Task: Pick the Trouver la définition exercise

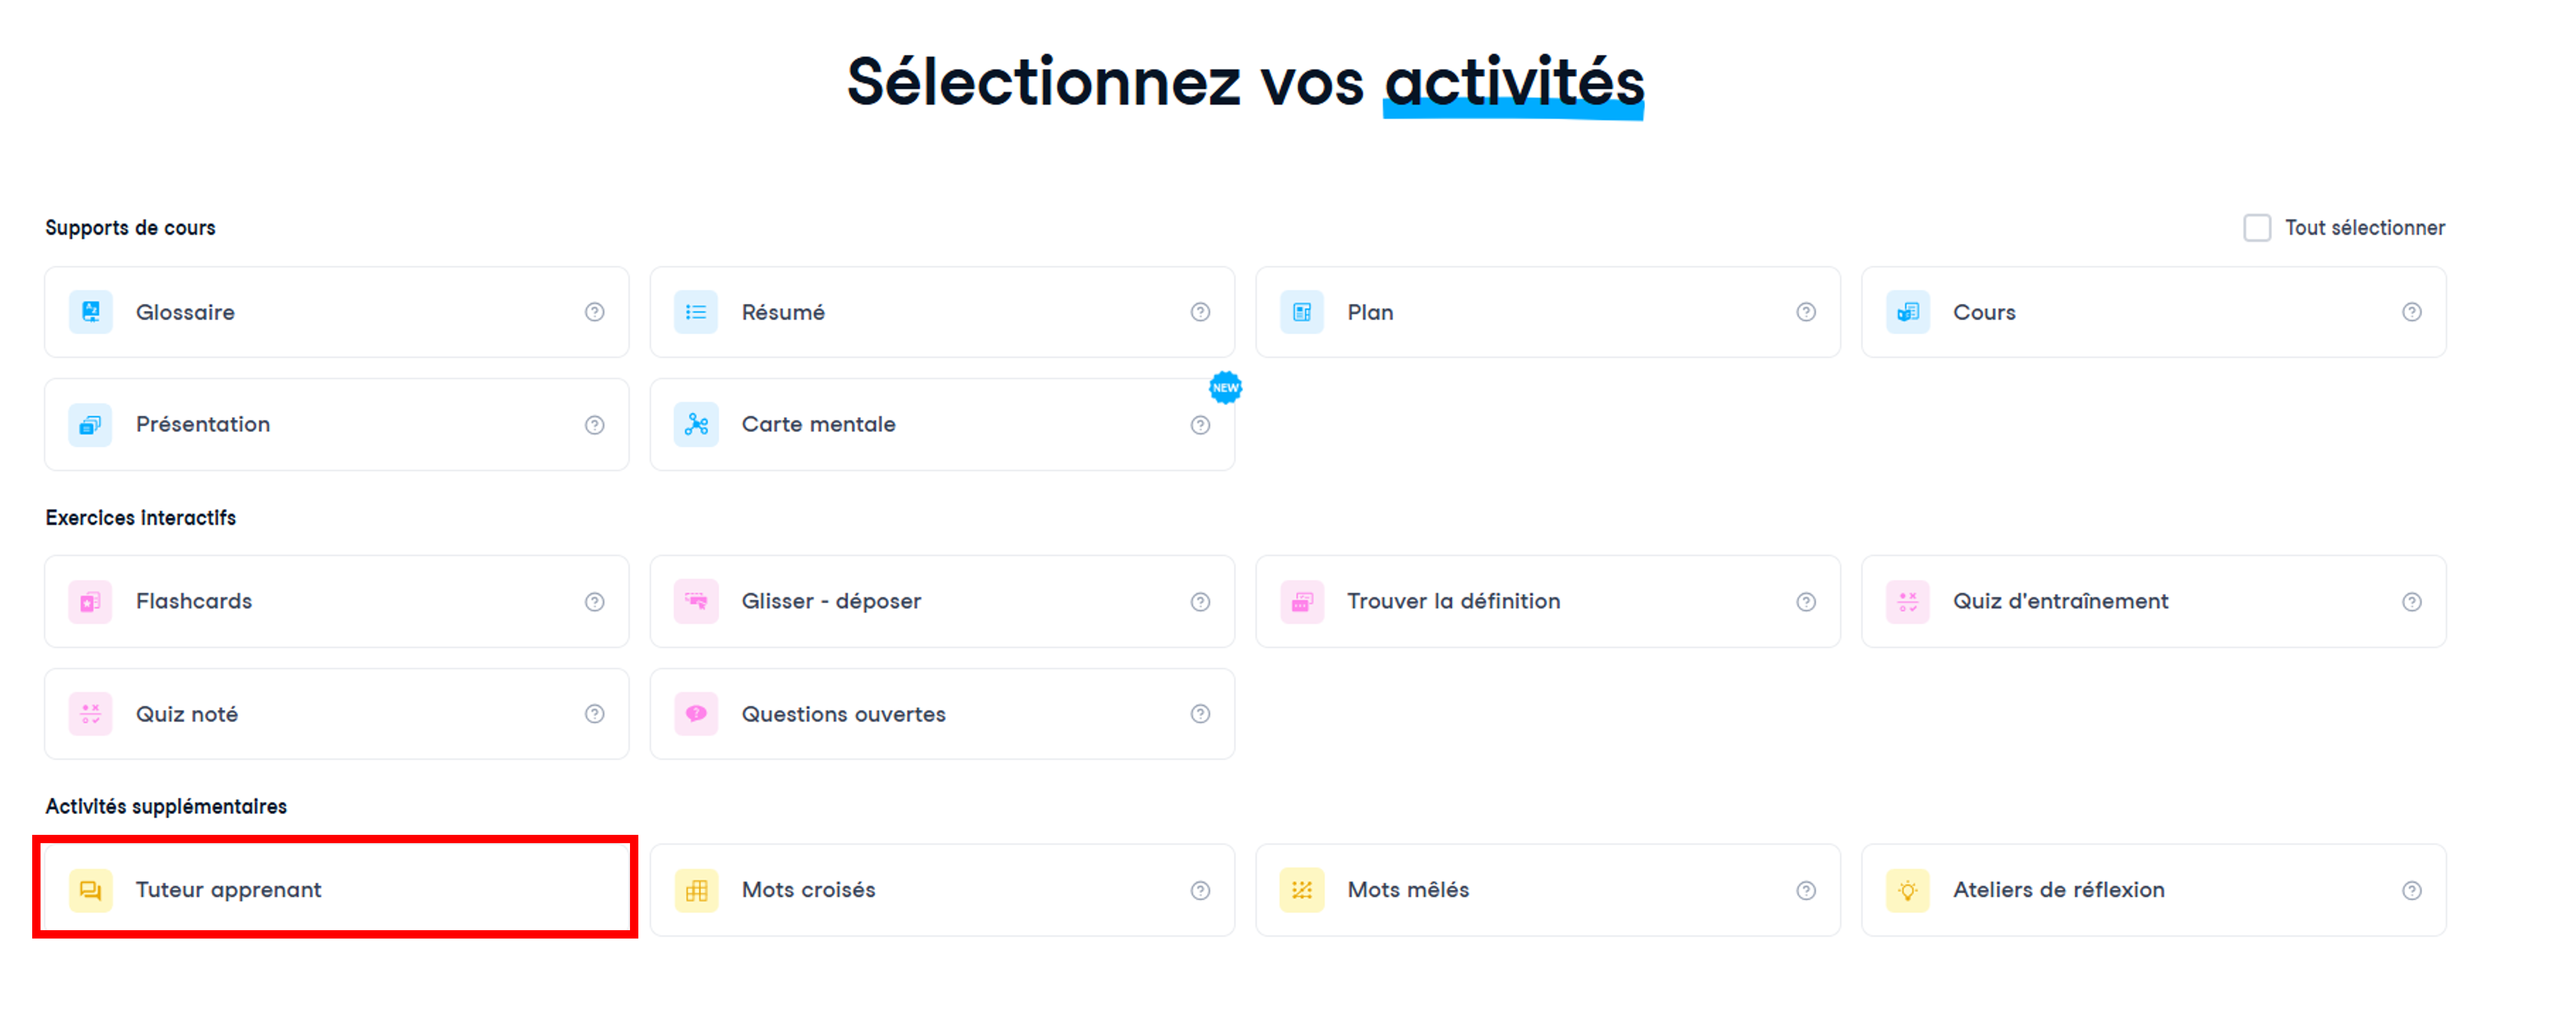Action: (x=1547, y=602)
